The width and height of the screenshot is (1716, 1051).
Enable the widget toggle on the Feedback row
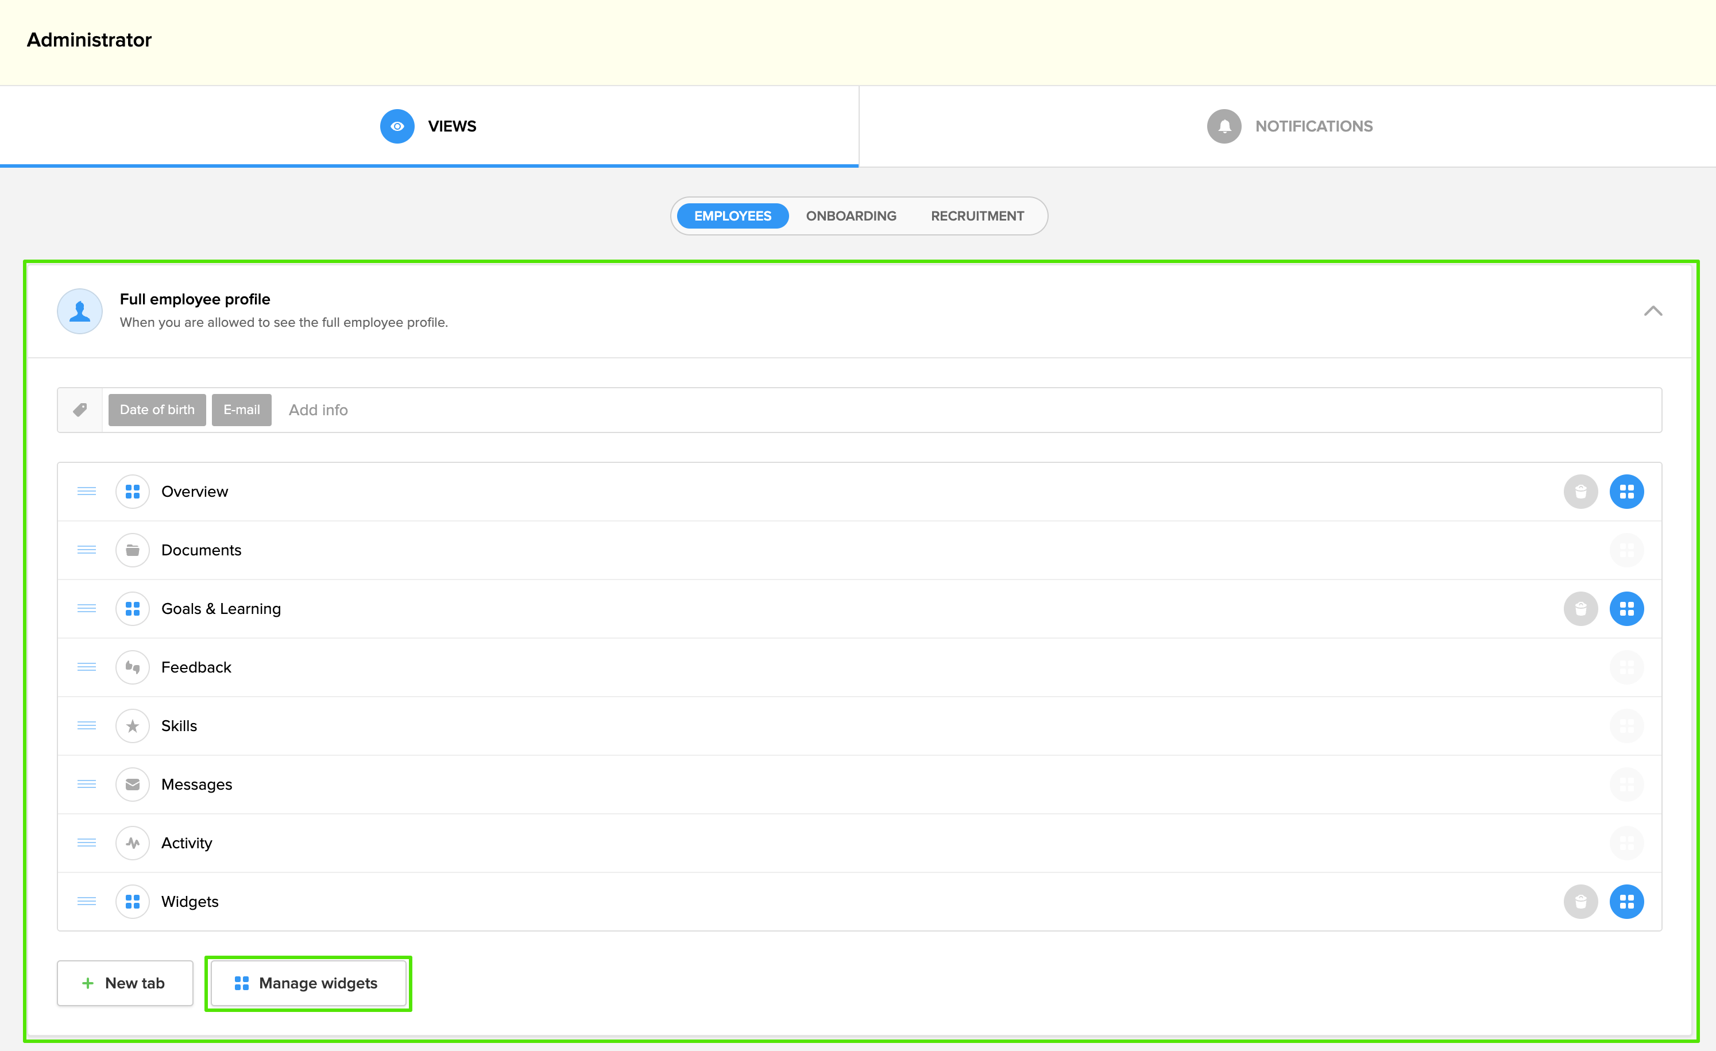(1626, 667)
